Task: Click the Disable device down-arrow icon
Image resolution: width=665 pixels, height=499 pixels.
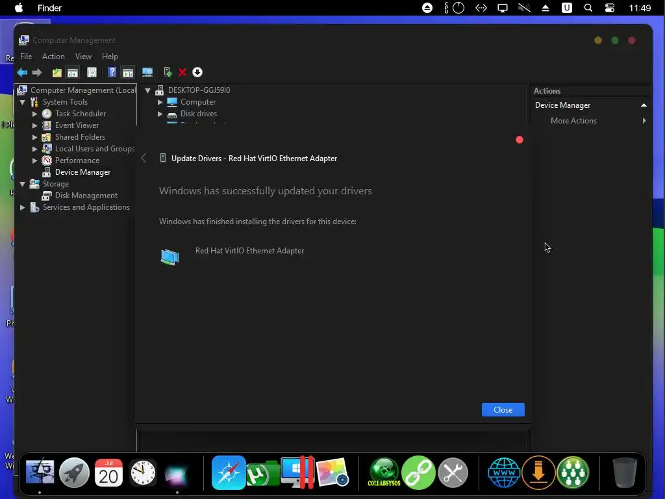Action: (x=197, y=73)
